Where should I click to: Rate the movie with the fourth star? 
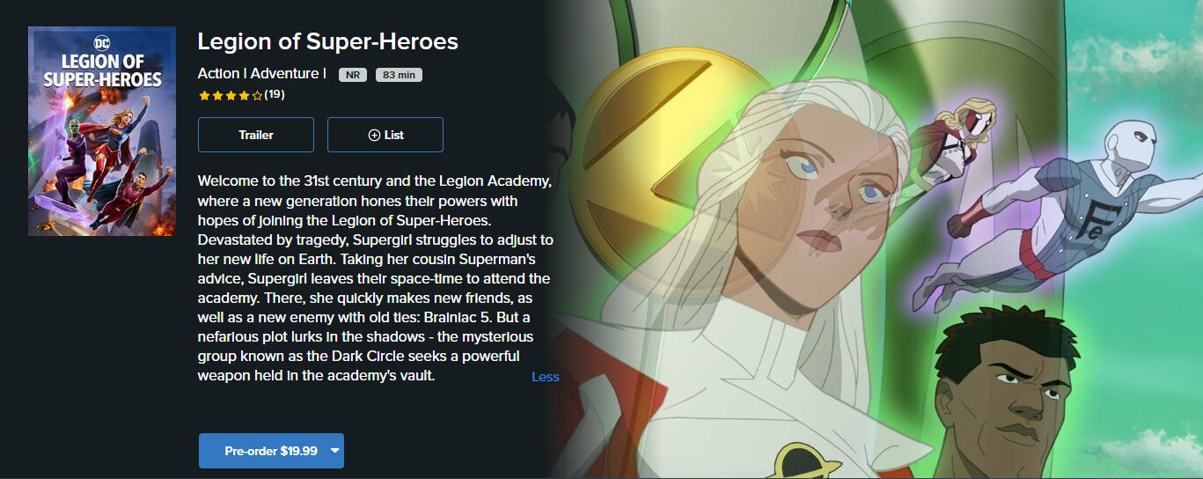coord(244,95)
